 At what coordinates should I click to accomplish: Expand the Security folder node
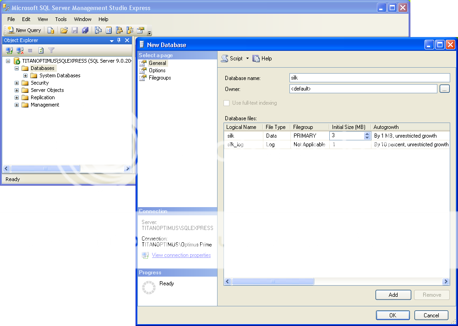tap(16, 83)
